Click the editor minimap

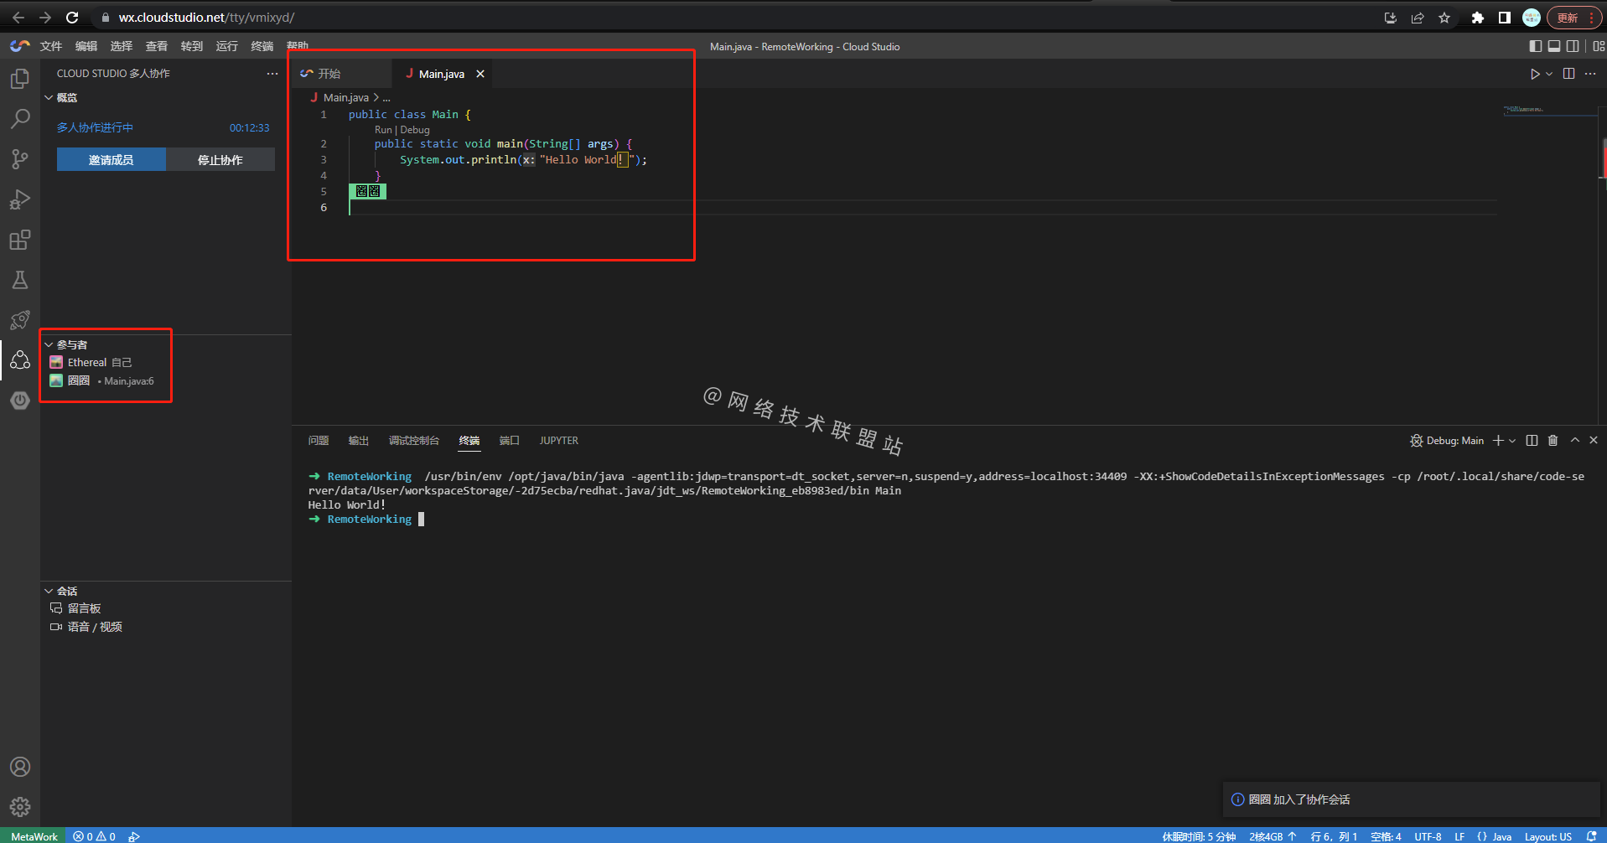[x=1549, y=110]
